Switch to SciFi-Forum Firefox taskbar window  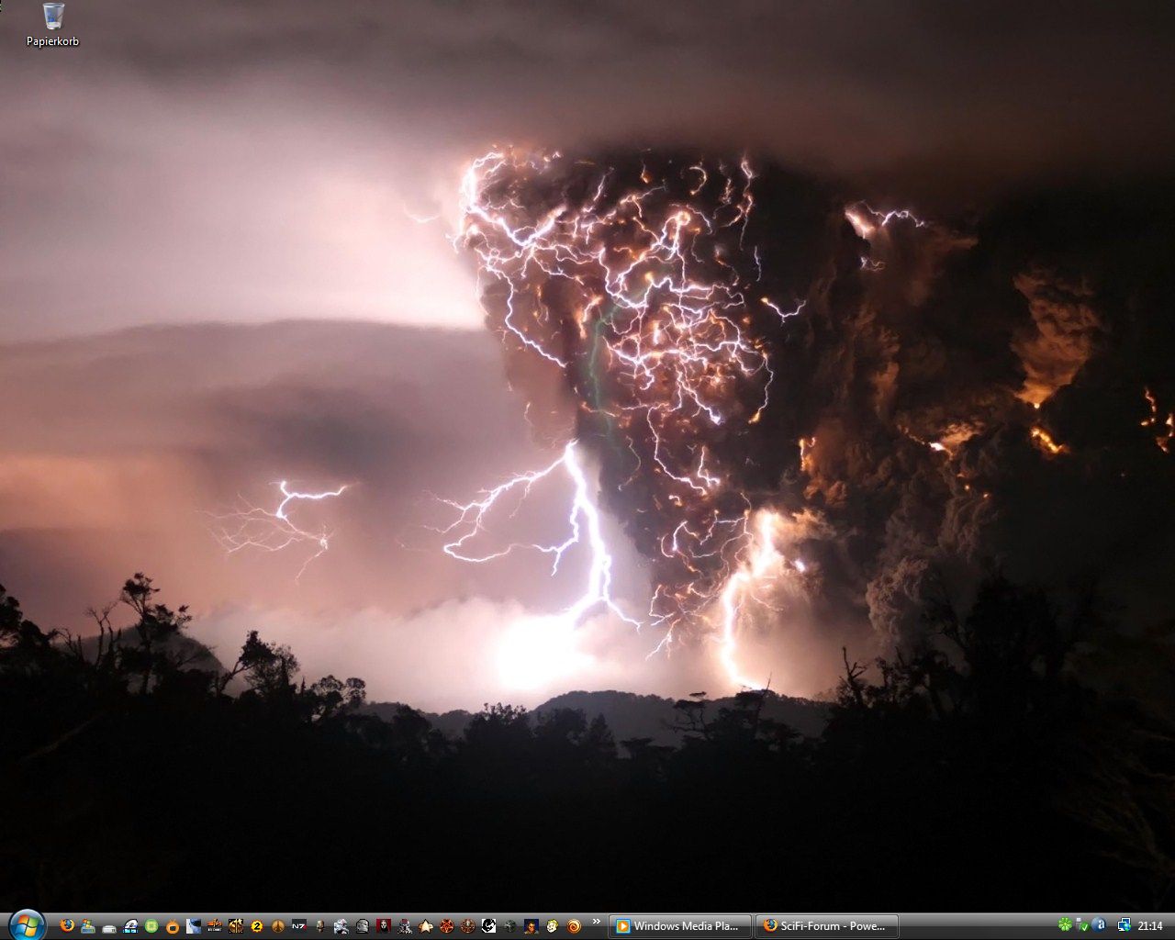click(x=826, y=926)
